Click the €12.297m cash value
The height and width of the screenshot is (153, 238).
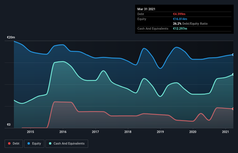tap(180, 29)
